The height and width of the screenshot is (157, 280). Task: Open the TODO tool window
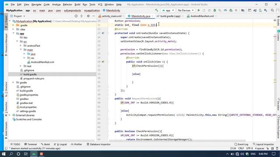15,144
